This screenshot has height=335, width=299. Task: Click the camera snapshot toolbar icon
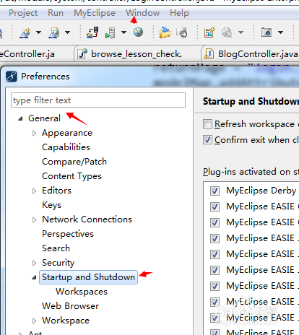[266, 32]
